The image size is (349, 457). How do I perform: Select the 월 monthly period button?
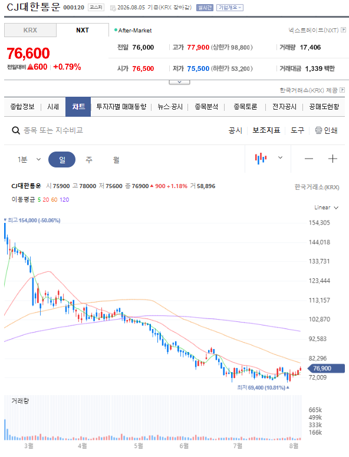click(x=116, y=159)
